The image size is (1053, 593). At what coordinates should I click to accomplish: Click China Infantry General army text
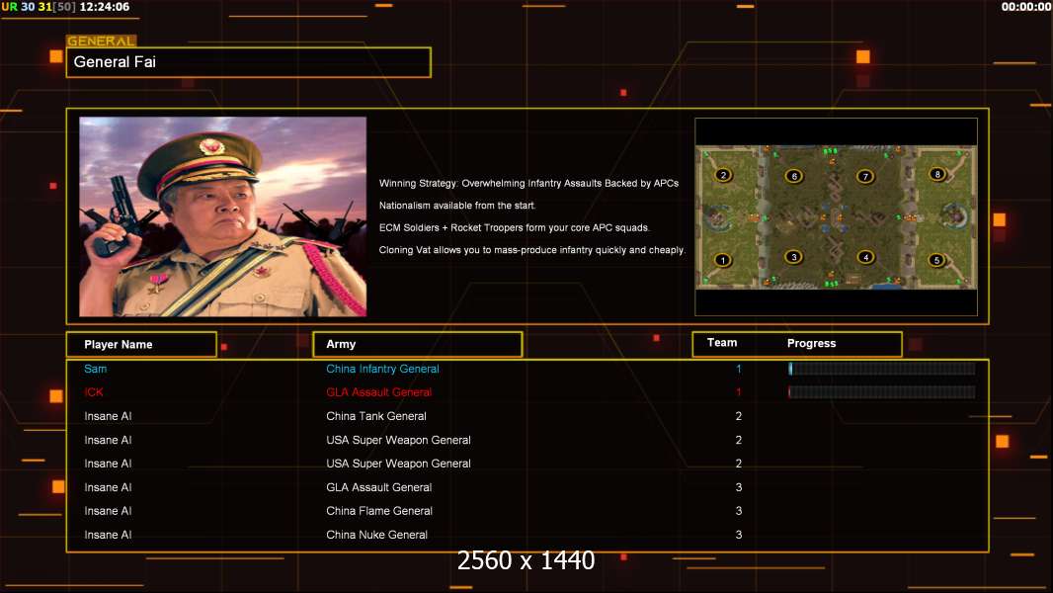(382, 369)
